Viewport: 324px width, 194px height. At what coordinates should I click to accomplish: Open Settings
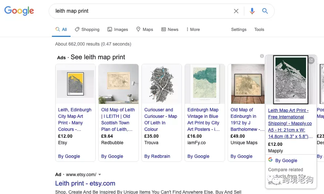239,29
